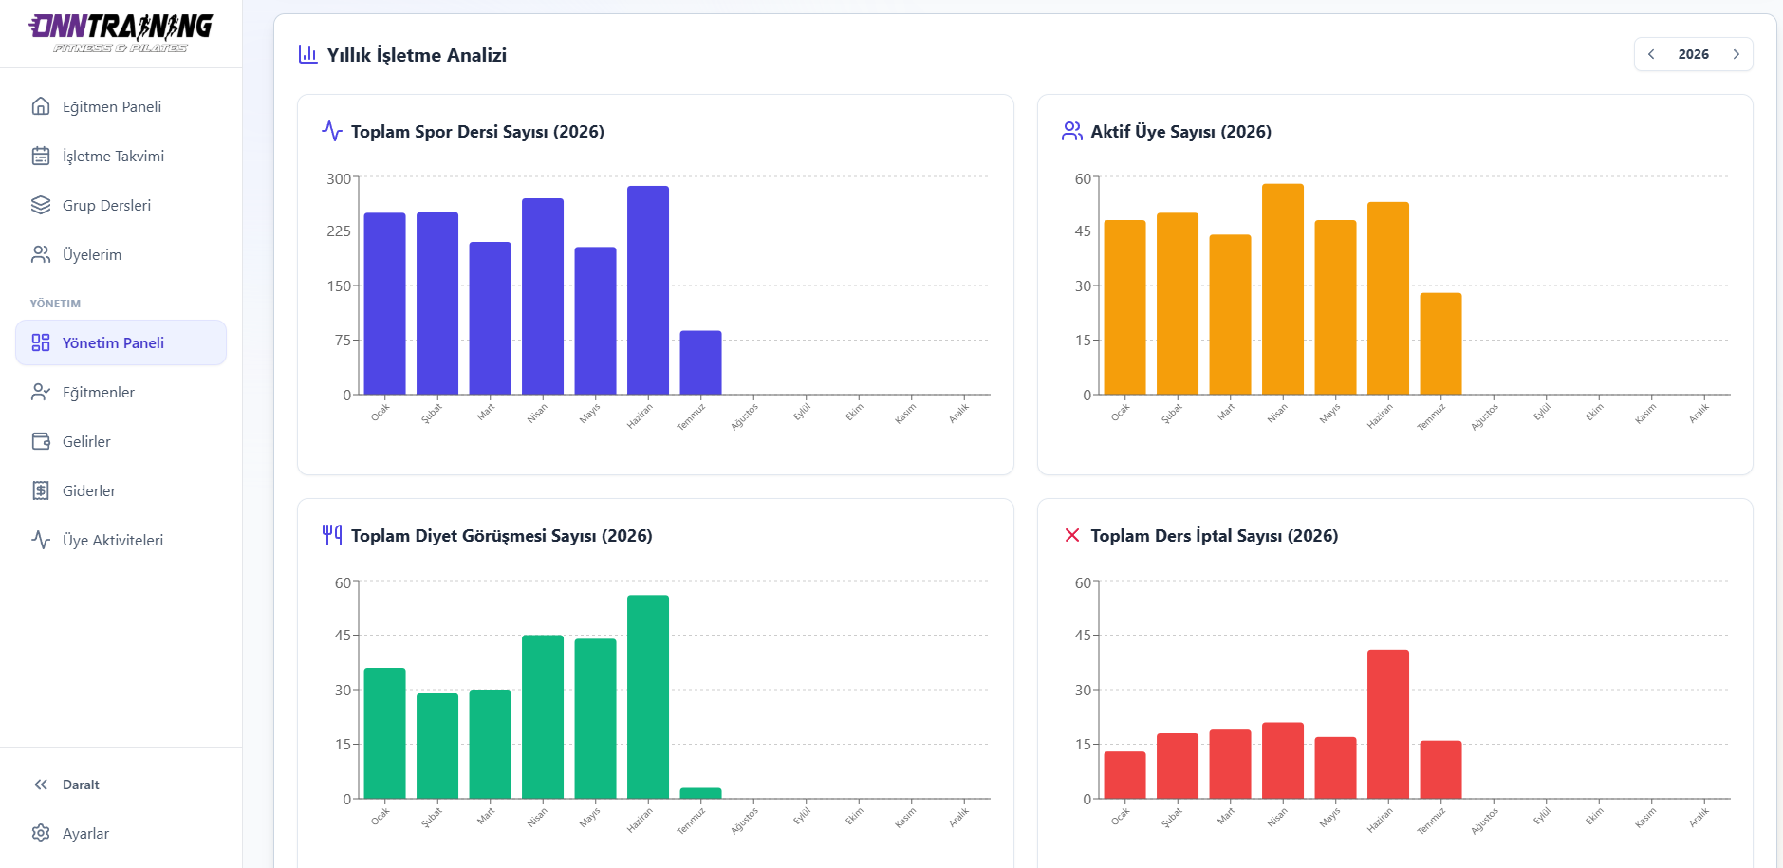Image resolution: width=1783 pixels, height=868 pixels.
Task: Click the Ayarlar gear icon
Action: click(41, 833)
